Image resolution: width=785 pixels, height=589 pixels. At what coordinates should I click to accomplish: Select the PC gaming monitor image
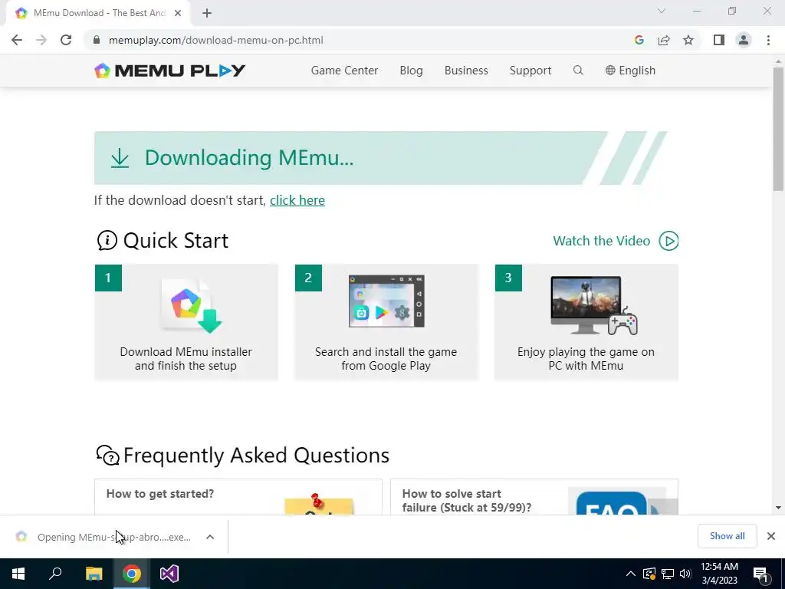click(594, 305)
